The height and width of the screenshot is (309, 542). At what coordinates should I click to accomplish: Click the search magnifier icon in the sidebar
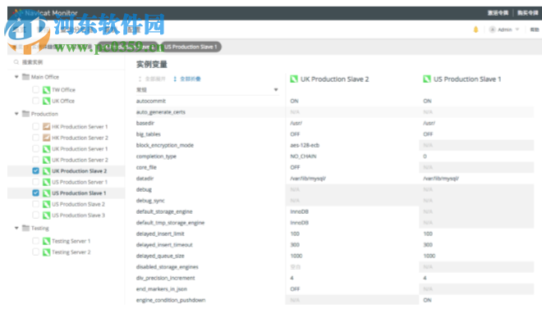click(16, 62)
